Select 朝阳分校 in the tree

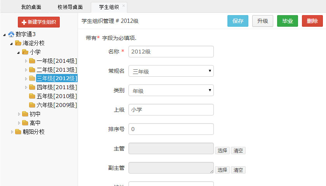coord(33,132)
